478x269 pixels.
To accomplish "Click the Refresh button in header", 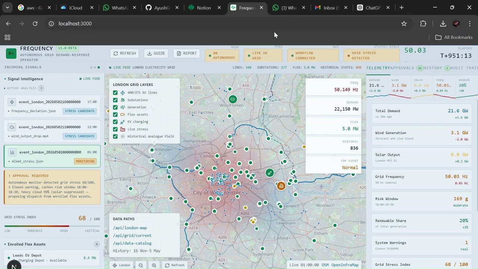I will tap(125, 53).
